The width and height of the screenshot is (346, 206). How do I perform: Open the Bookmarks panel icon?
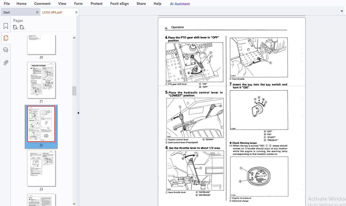click(x=6, y=26)
